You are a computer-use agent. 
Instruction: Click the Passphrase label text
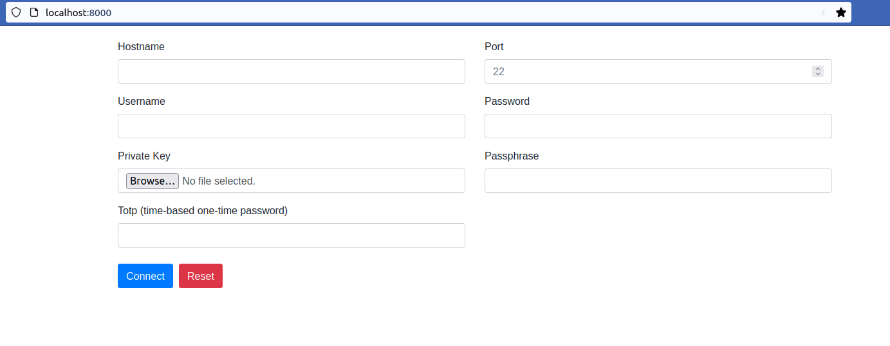[512, 156]
